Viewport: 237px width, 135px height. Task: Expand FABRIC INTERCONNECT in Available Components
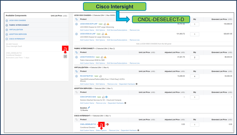(7, 25)
